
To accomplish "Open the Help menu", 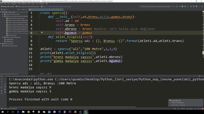I will pyautogui.click(x=47, y=3).
